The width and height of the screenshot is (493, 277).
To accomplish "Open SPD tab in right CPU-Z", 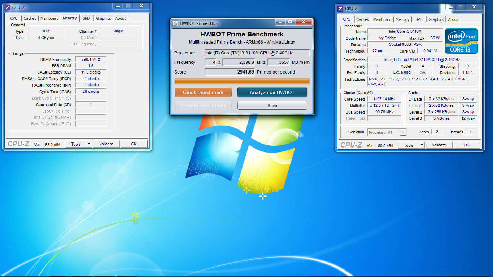I will pyautogui.click(x=419, y=19).
